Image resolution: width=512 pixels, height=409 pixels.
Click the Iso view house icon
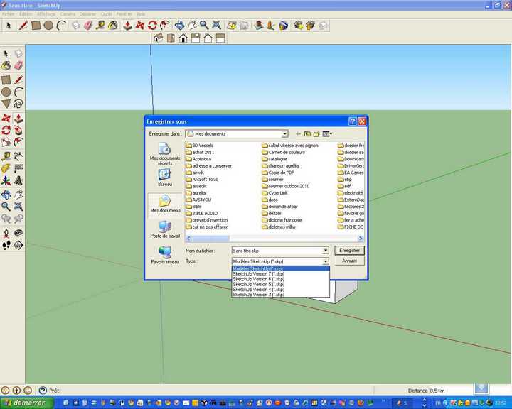click(x=159, y=38)
